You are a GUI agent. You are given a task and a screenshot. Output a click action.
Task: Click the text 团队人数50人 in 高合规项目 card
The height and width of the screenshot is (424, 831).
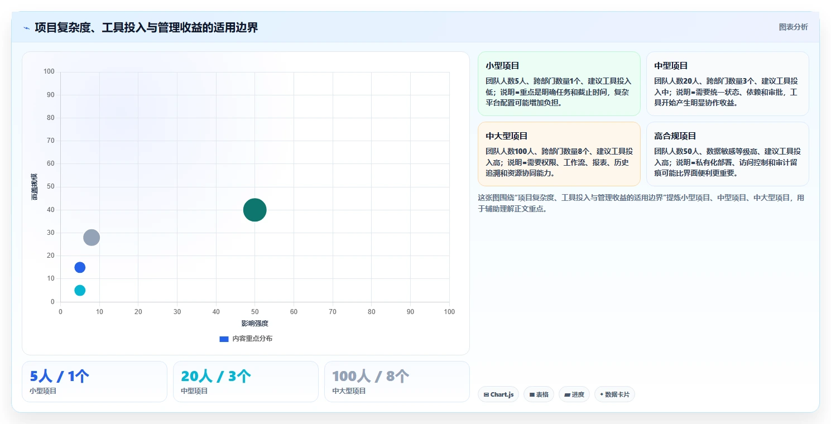pos(677,151)
